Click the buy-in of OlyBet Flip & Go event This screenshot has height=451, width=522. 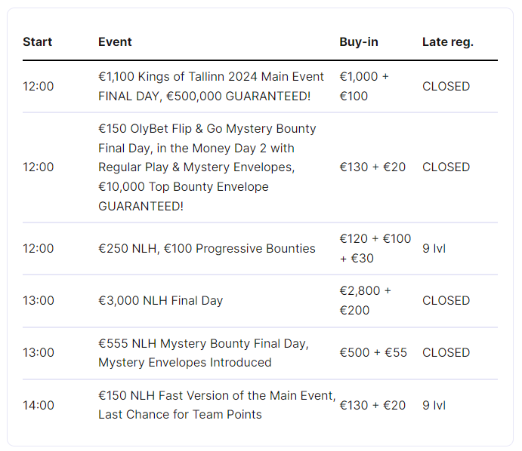pos(372,167)
